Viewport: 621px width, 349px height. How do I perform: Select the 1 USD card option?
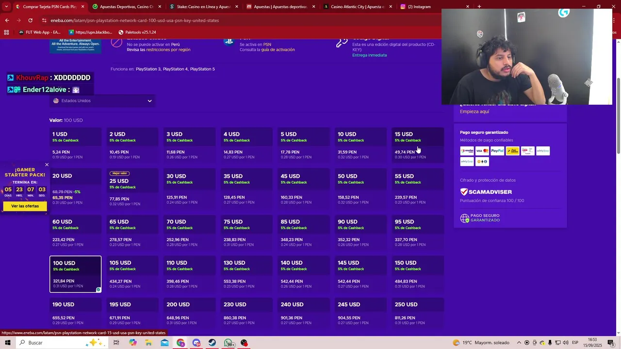tap(76, 145)
